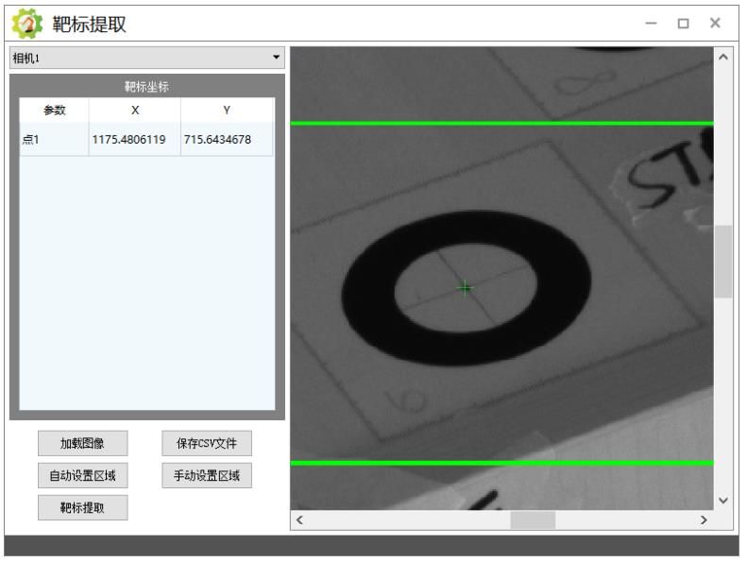Click the horizontal scrollbar thumb

[533, 520]
